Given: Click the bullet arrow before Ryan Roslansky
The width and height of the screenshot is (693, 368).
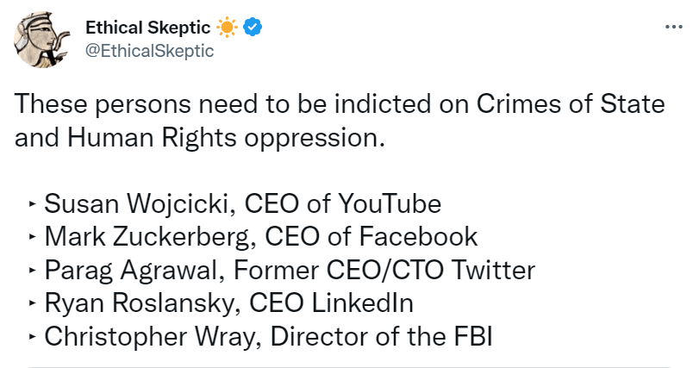Looking at the screenshot, I should (x=32, y=303).
